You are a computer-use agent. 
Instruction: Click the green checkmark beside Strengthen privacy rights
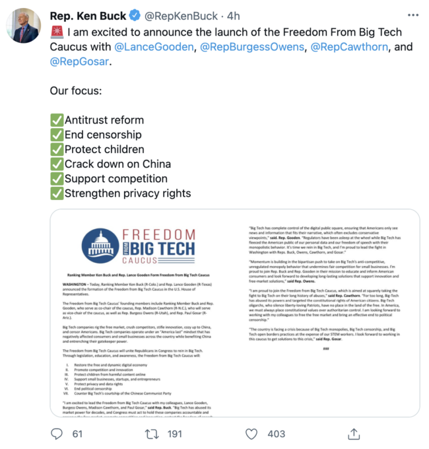[57, 193]
